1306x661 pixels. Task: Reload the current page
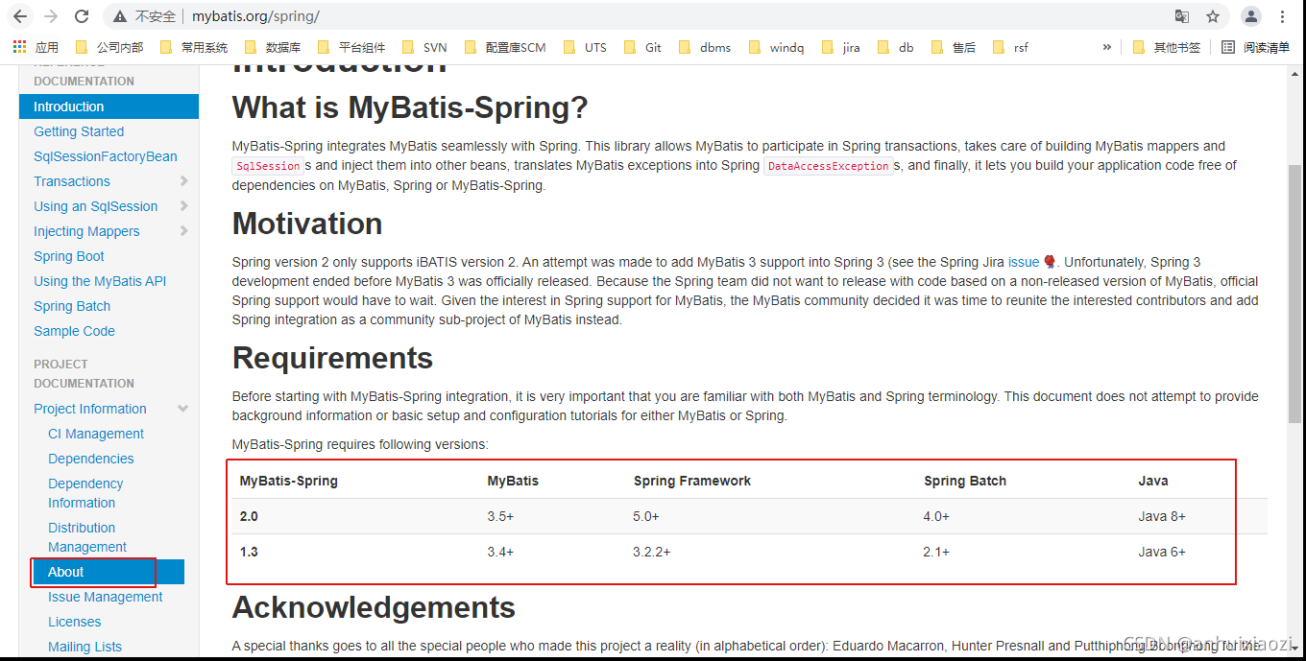[x=82, y=16]
